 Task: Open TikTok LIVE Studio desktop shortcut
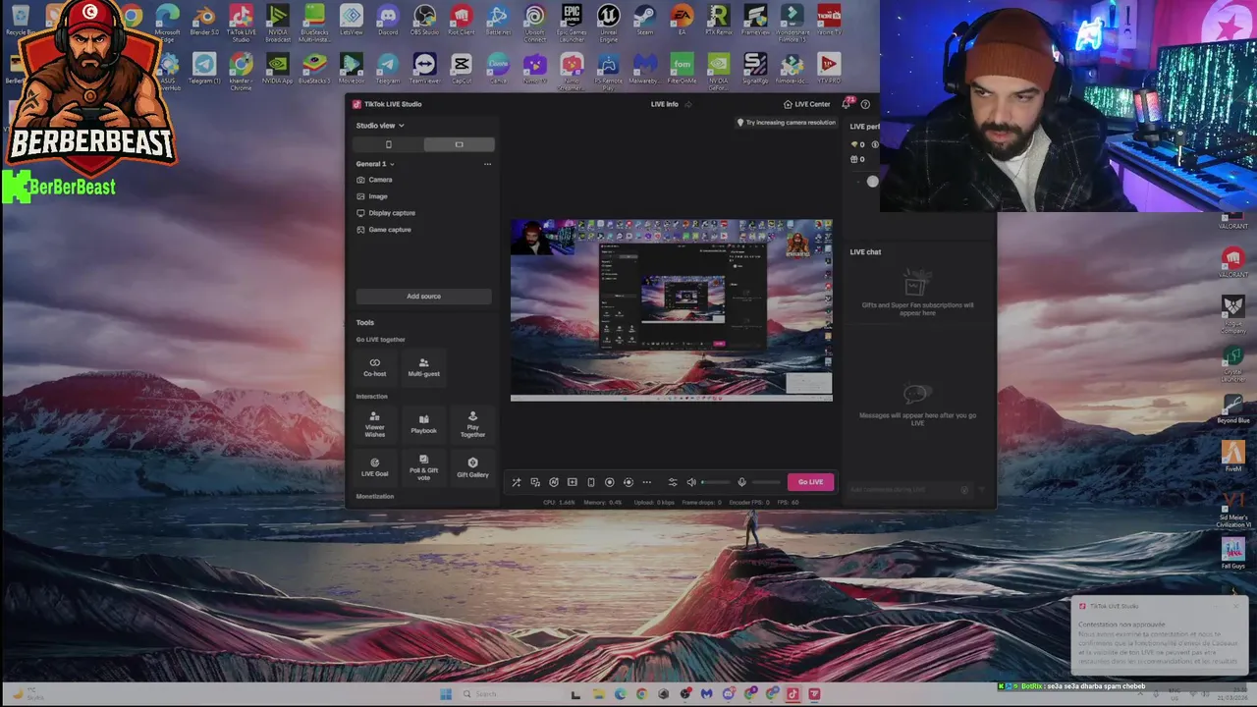[x=241, y=22]
